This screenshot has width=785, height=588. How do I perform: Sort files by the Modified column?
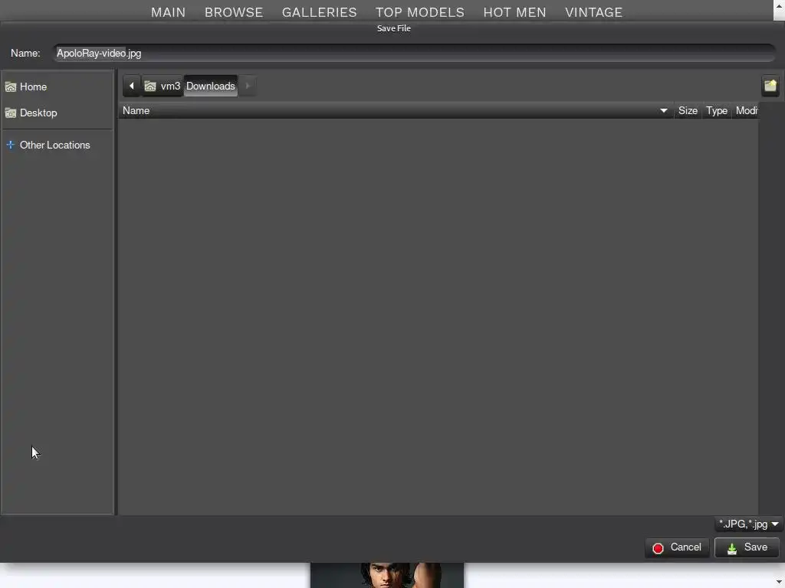[x=746, y=111]
